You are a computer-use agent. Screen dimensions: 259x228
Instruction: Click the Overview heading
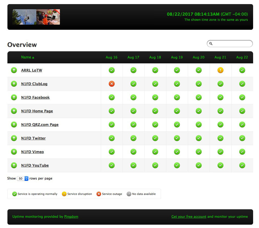(x=22, y=45)
